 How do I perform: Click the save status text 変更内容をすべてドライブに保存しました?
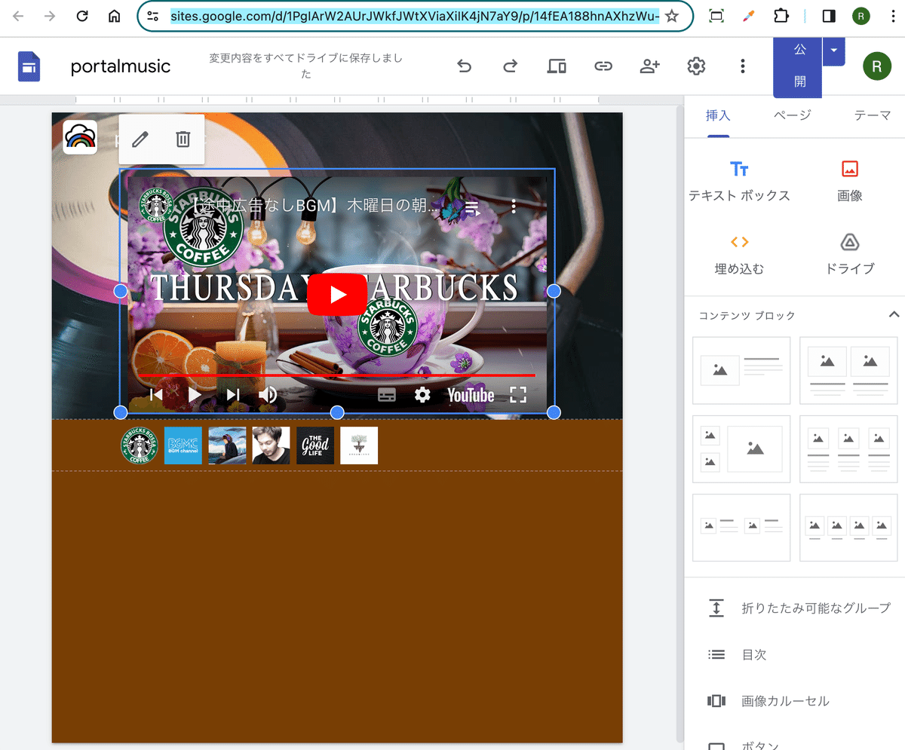point(306,66)
